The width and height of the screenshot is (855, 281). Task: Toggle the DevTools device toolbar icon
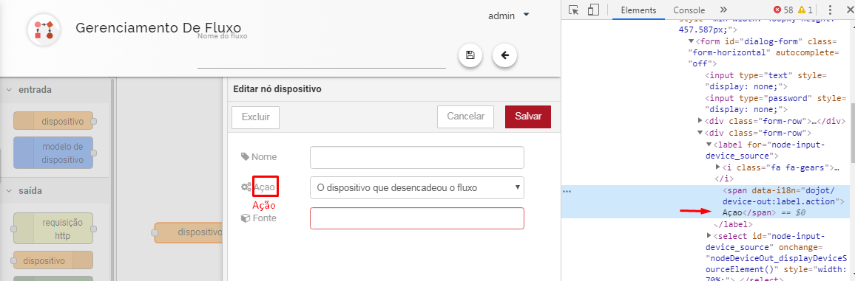(x=593, y=10)
